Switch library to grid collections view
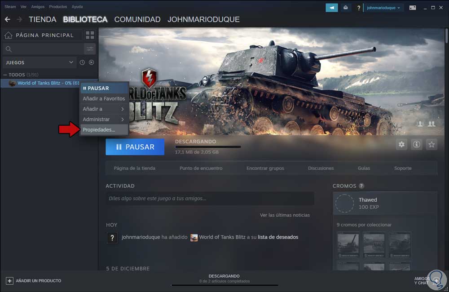 click(90, 35)
